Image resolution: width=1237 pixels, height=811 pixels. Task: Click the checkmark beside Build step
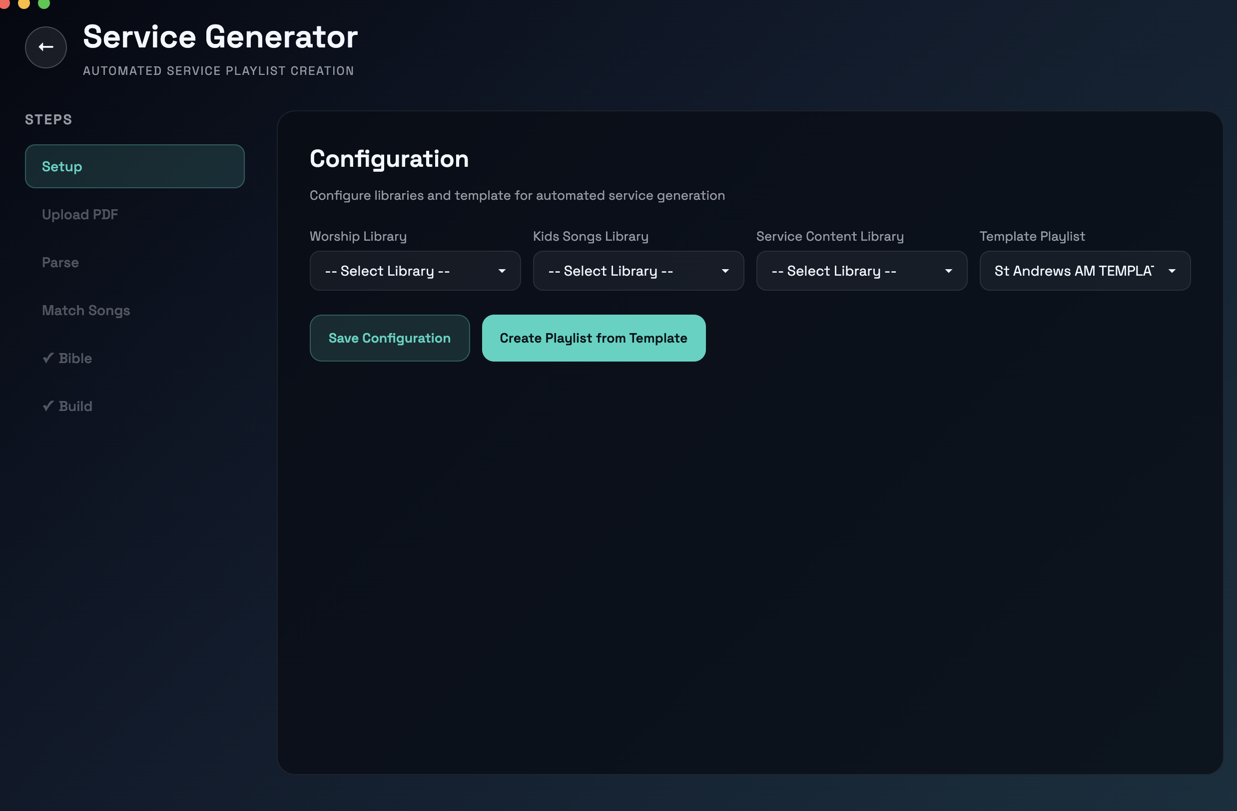coord(48,406)
